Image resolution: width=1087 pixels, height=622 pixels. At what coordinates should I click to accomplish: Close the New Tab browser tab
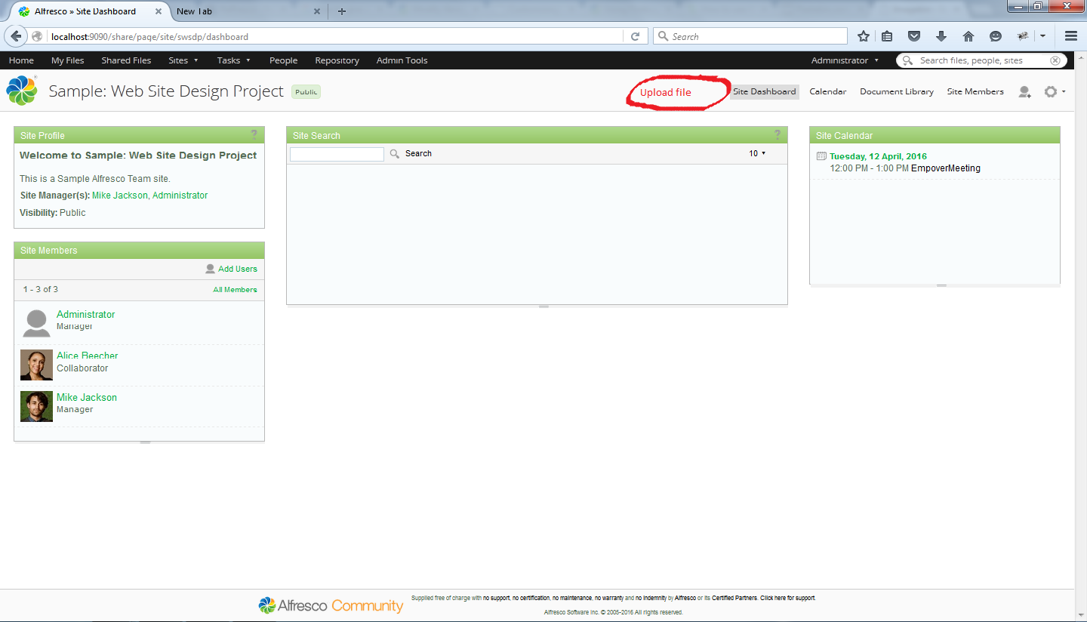(x=317, y=11)
